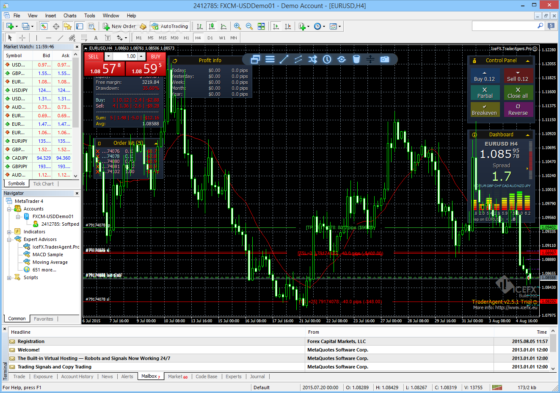The height and width of the screenshot is (393, 560).
Task: Open the Tools menu
Action: (x=90, y=16)
